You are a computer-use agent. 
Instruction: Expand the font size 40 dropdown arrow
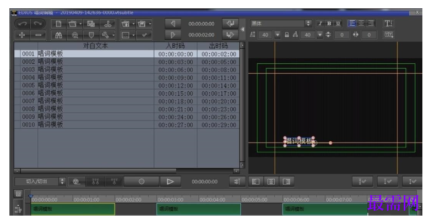[278, 35]
